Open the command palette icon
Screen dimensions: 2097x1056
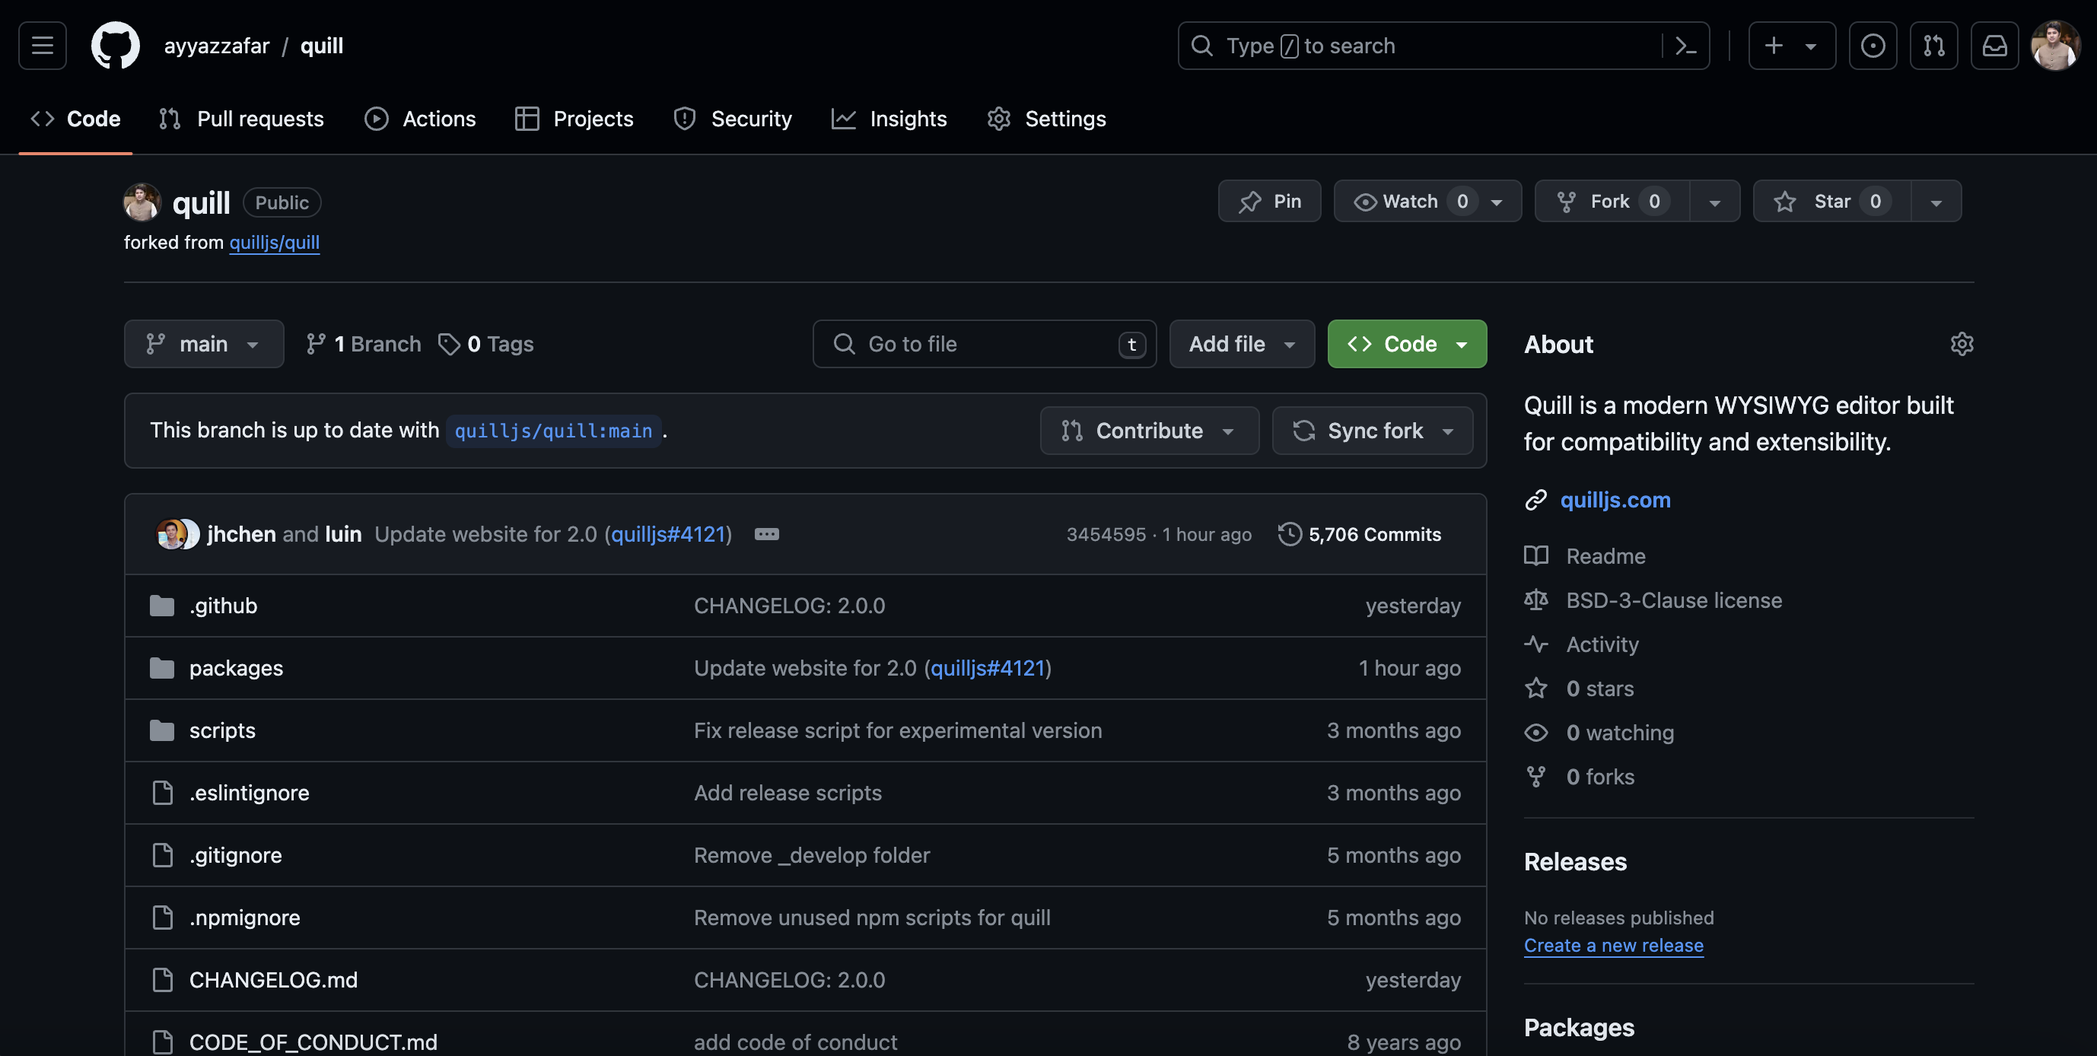click(x=1685, y=46)
